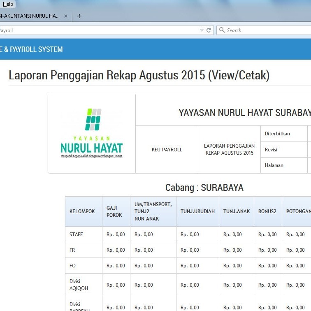This screenshot has height=311, width=311.
Task: Click the BONUS2 column header
Action: coord(267,211)
